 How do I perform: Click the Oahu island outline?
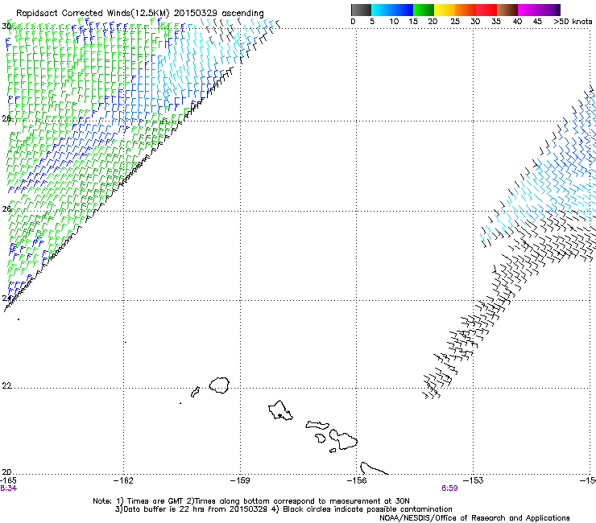(280, 410)
